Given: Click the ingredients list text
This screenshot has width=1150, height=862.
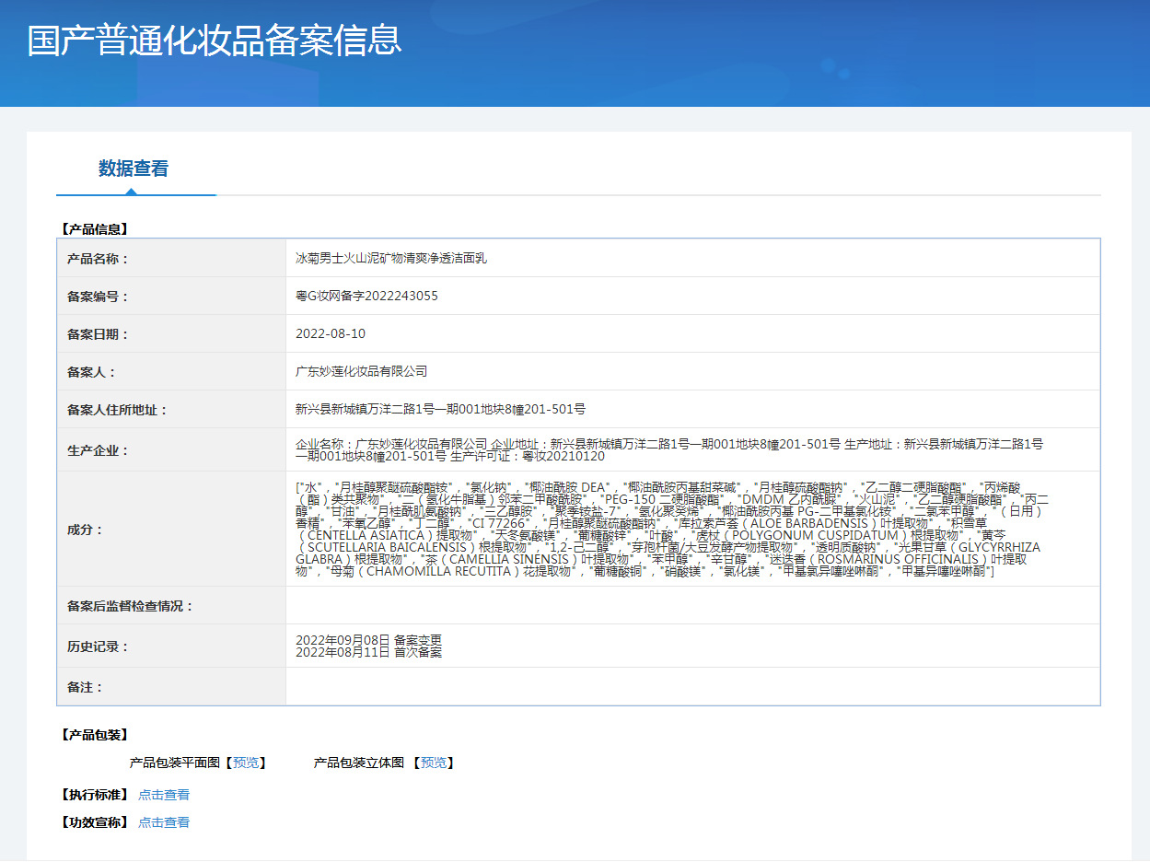Looking at the screenshot, I should pos(672,530).
